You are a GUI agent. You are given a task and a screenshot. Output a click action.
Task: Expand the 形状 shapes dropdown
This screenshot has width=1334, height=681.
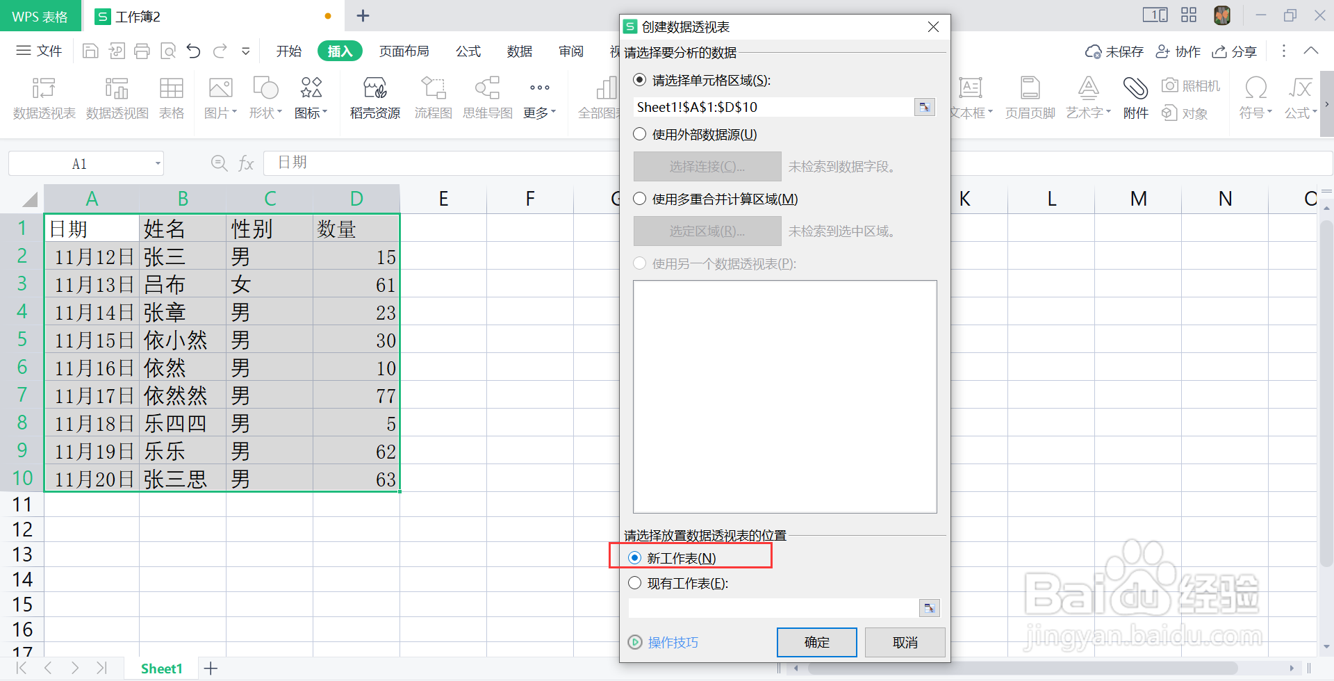pyautogui.click(x=265, y=97)
